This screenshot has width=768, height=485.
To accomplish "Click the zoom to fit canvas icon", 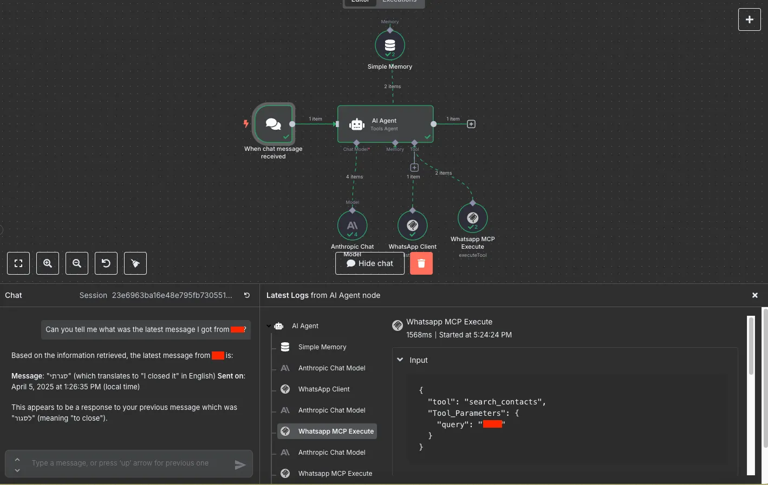I will pos(18,263).
